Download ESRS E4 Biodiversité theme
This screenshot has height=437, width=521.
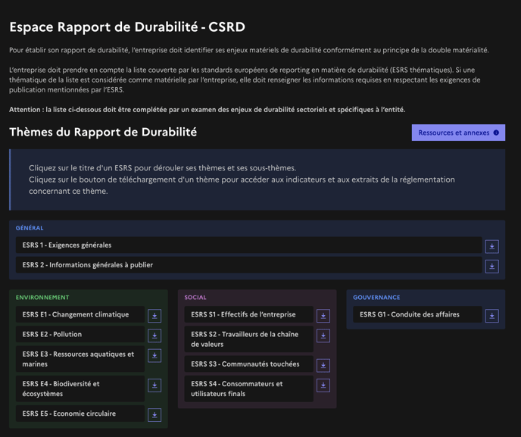(x=154, y=385)
